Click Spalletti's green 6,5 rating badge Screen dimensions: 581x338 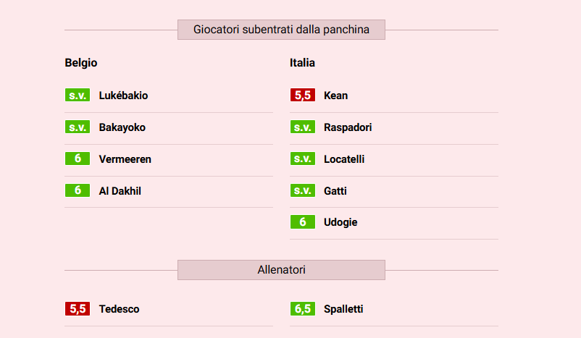[x=302, y=309]
